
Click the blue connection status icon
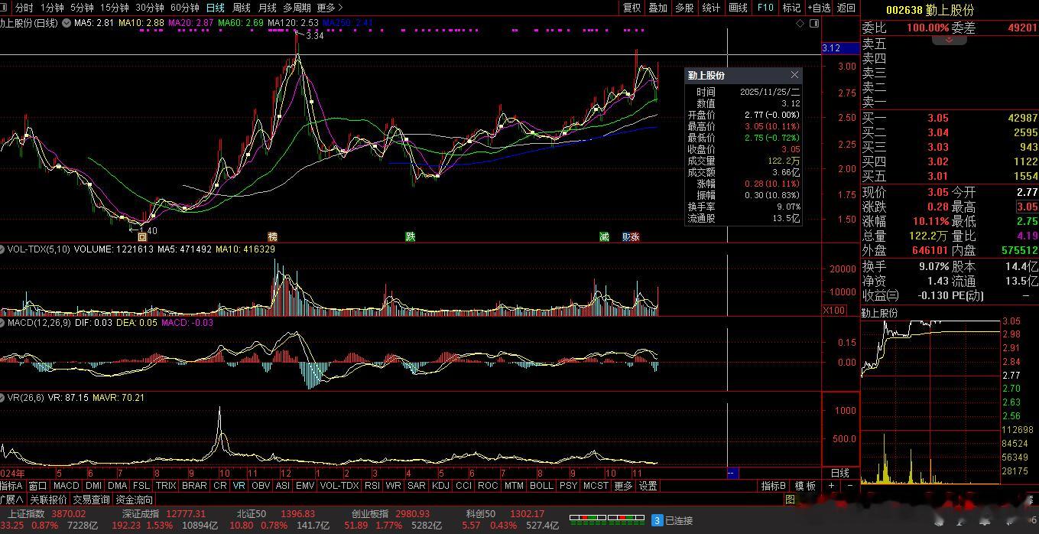(657, 520)
